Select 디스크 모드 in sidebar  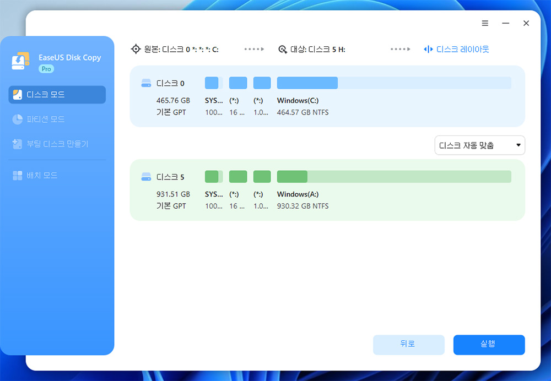[57, 95]
